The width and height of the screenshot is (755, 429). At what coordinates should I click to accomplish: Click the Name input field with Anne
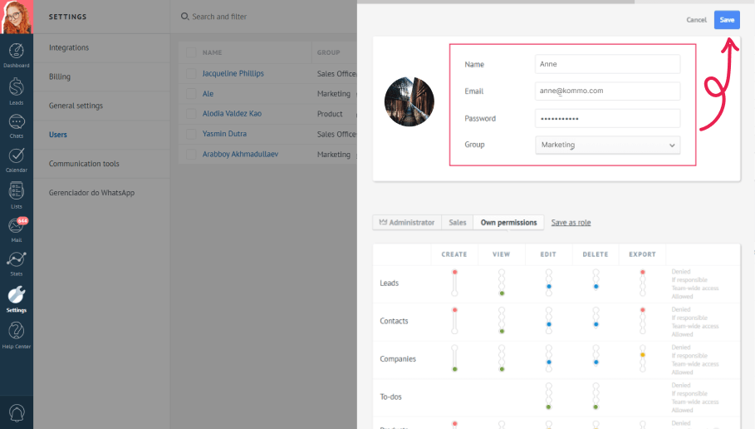coord(608,64)
